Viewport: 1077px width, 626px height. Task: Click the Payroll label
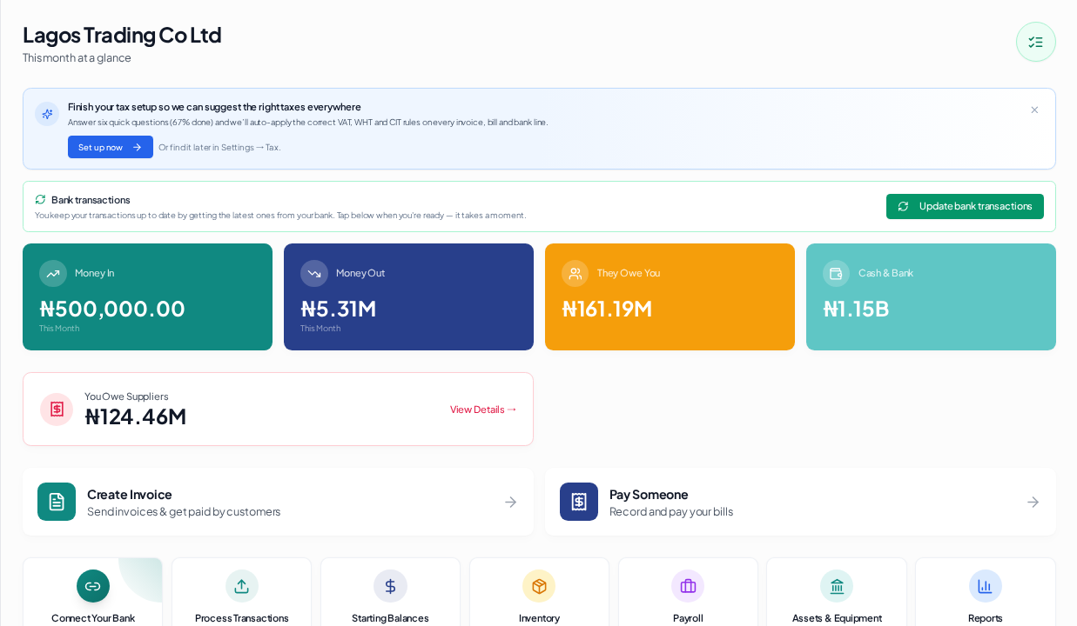point(688,618)
